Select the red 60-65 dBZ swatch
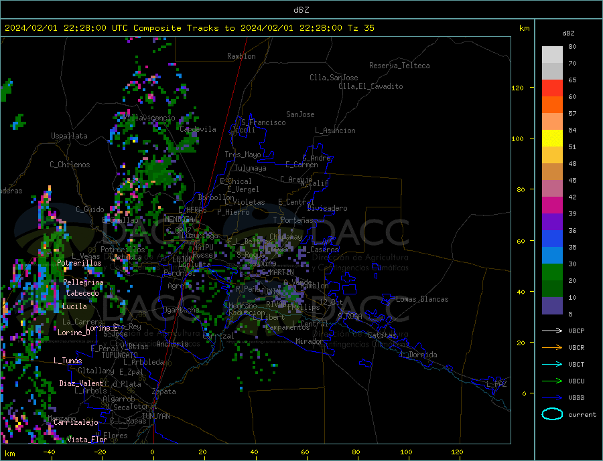Viewport: 603px width, 461px height. click(x=552, y=88)
